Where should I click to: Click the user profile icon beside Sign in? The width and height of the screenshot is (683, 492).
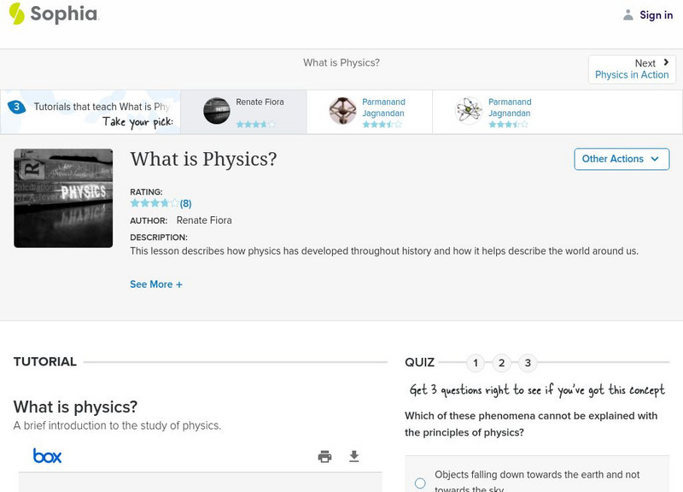click(x=628, y=15)
